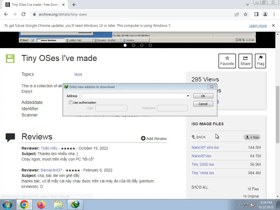Click the Chrome forward navigation arrow
The width and height of the screenshot is (280, 210).
[x=15, y=14]
